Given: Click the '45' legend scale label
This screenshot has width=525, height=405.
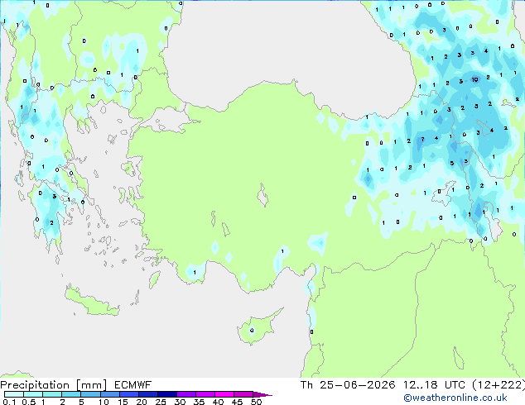Looking at the screenshot, I should point(237,402).
